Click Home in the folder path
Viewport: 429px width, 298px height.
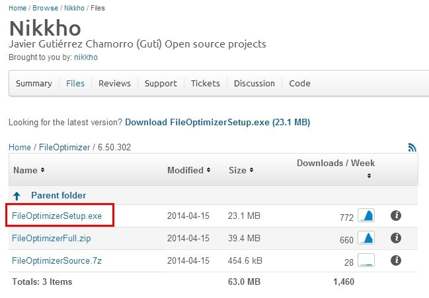pyautogui.click(x=20, y=148)
